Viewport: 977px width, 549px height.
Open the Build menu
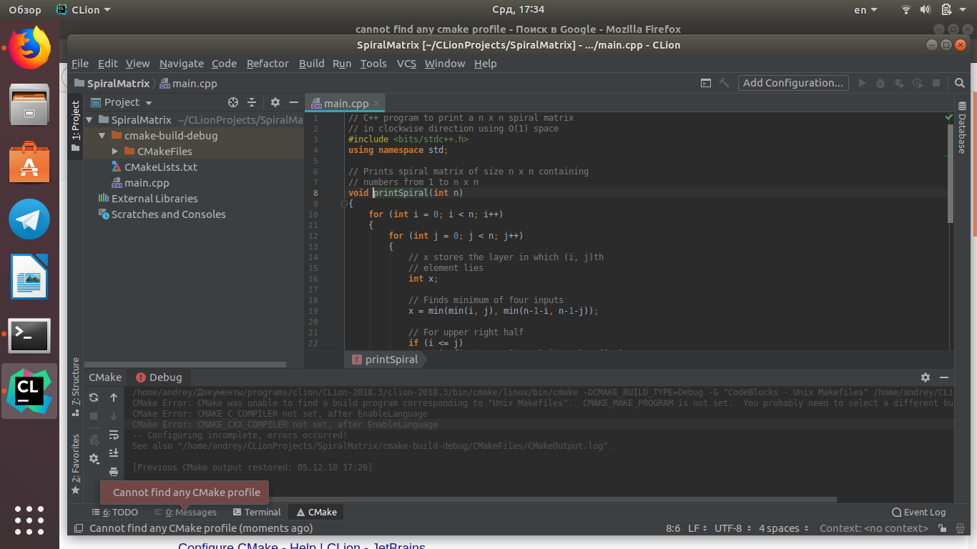point(311,64)
